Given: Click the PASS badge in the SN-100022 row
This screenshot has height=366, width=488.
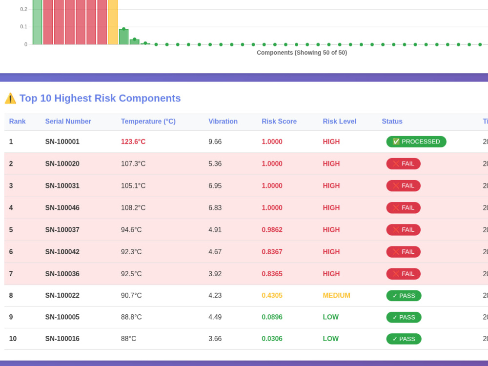Looking at the screenshot, I should (404, 296).
